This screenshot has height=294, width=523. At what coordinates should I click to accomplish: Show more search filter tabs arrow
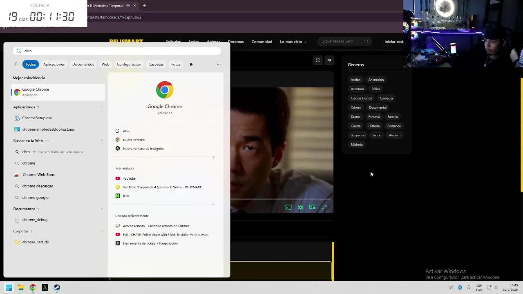point(191,64)
